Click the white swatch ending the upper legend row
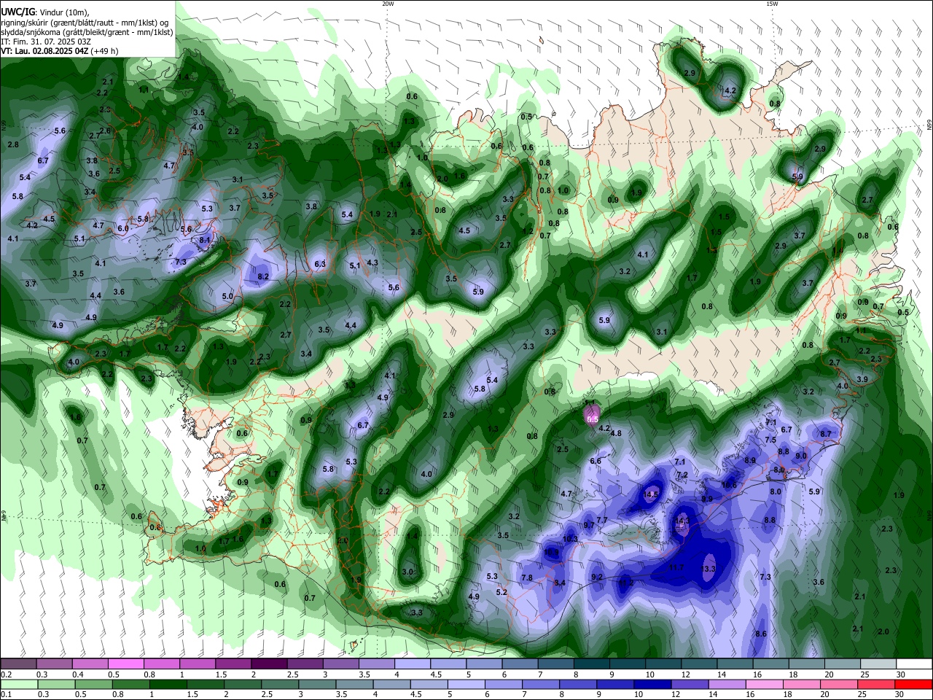The width and height of the screenshot is (933, 700). [x=914, y=664]
